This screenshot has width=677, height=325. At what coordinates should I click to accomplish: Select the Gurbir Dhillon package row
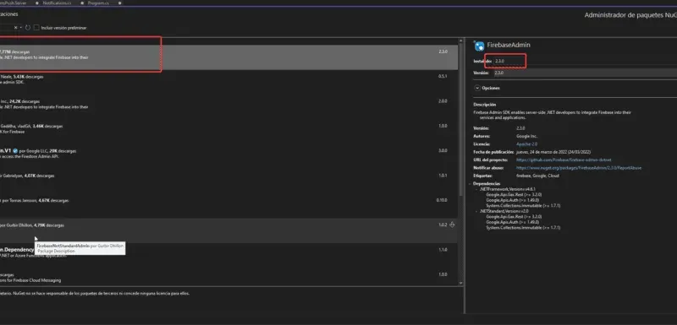pos(228,230)
